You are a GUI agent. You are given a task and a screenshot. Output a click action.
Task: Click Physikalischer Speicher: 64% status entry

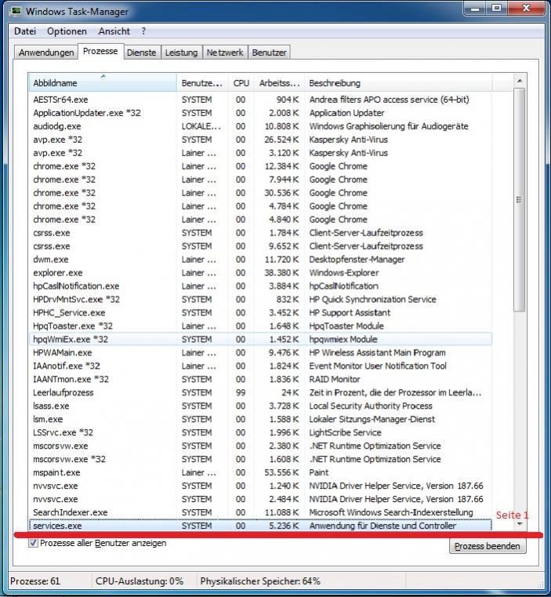pyautogui.click(x=260, y=581)
